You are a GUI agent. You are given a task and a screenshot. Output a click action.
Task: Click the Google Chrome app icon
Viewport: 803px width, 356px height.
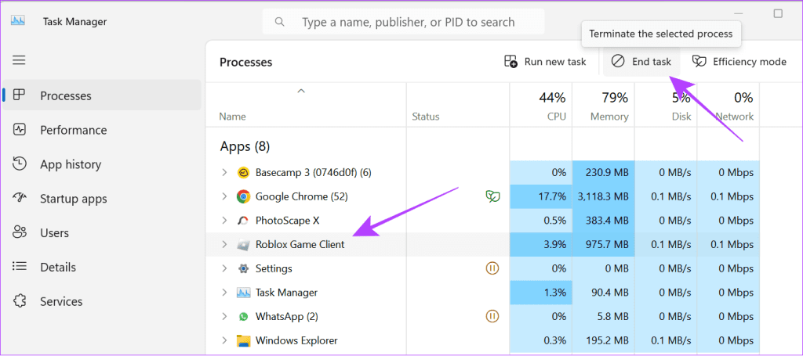point(243,196)
